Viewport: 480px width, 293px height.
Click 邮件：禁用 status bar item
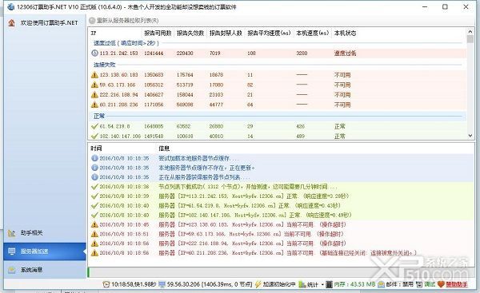tap(399, 284)
